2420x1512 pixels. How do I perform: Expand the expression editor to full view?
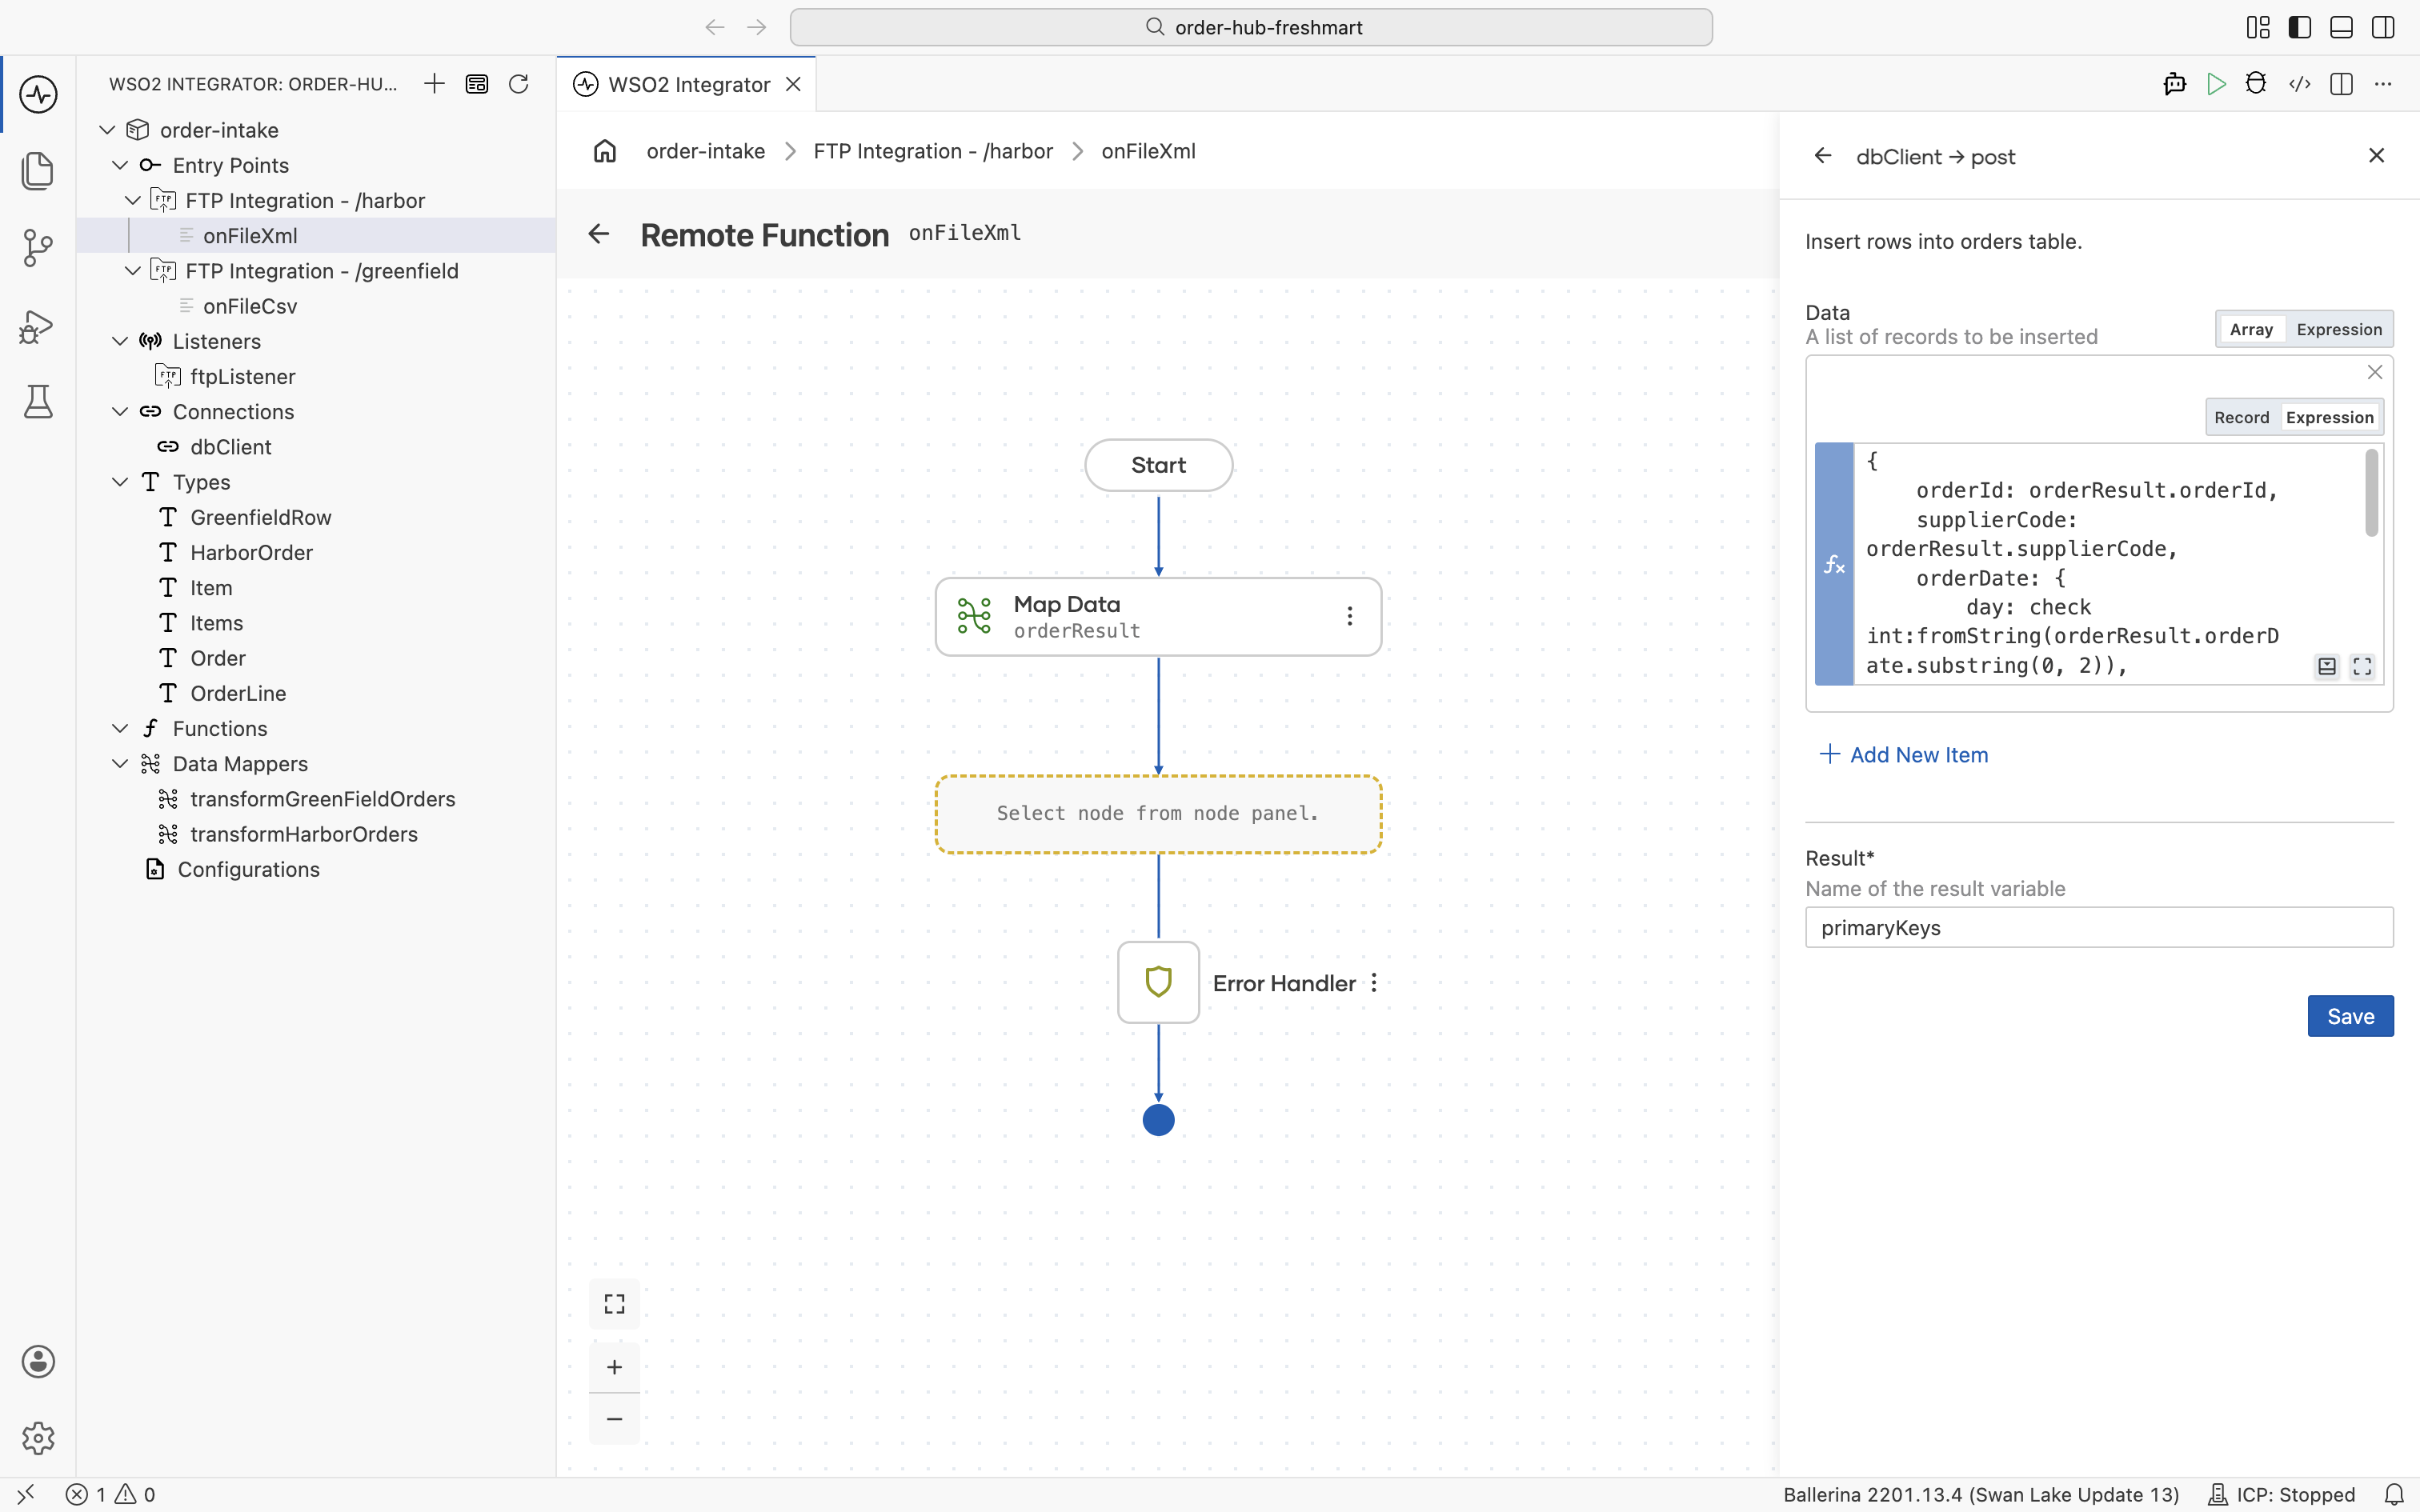(x=2362, y=667)
